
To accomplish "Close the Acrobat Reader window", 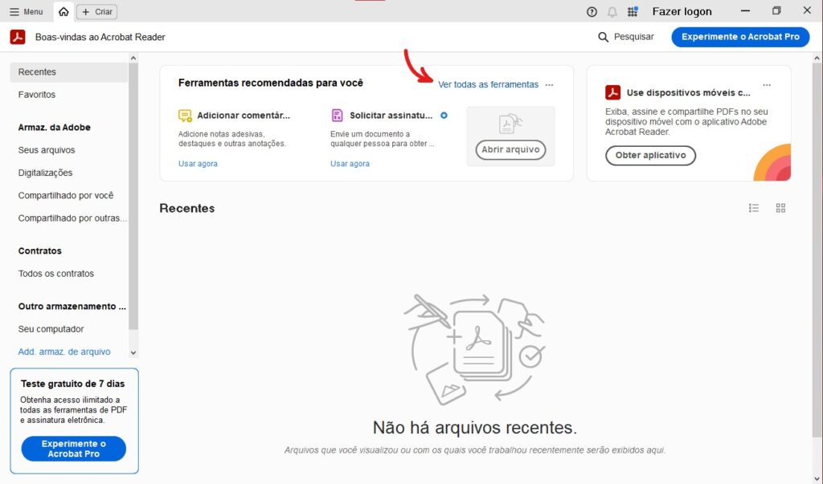I will click(x=807, y=11).
